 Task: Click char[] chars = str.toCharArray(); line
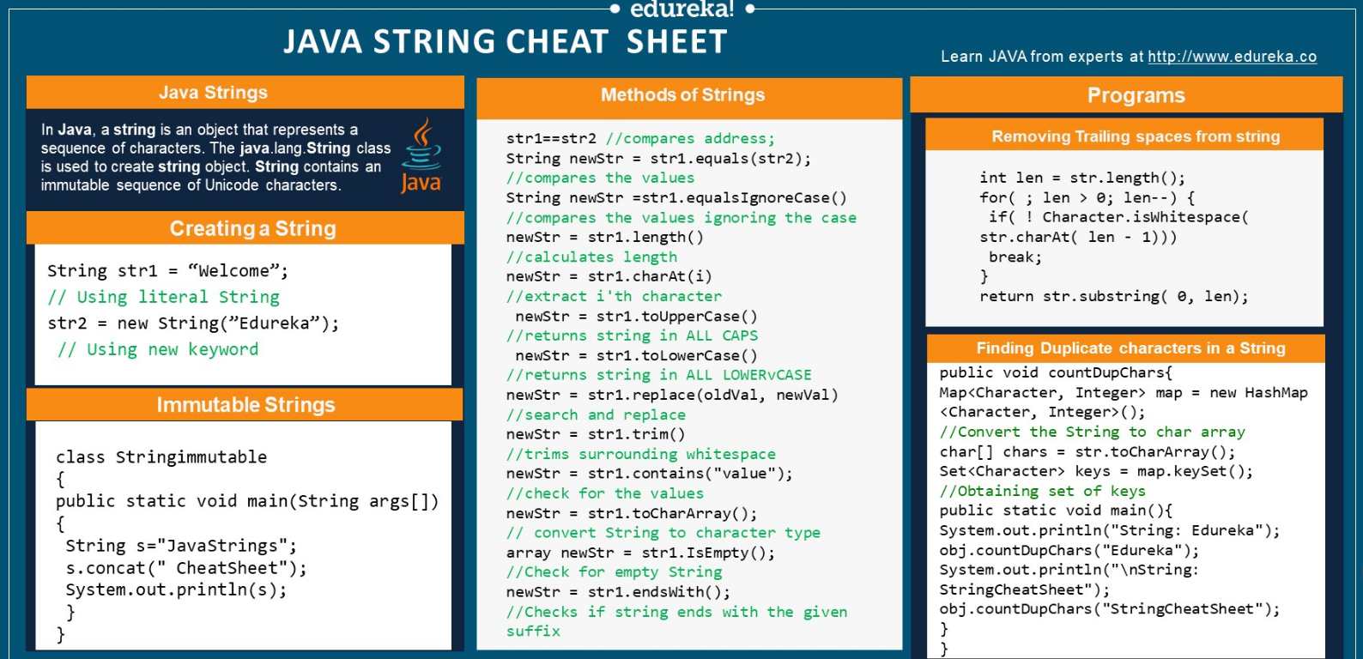[x=1087, y=452]
